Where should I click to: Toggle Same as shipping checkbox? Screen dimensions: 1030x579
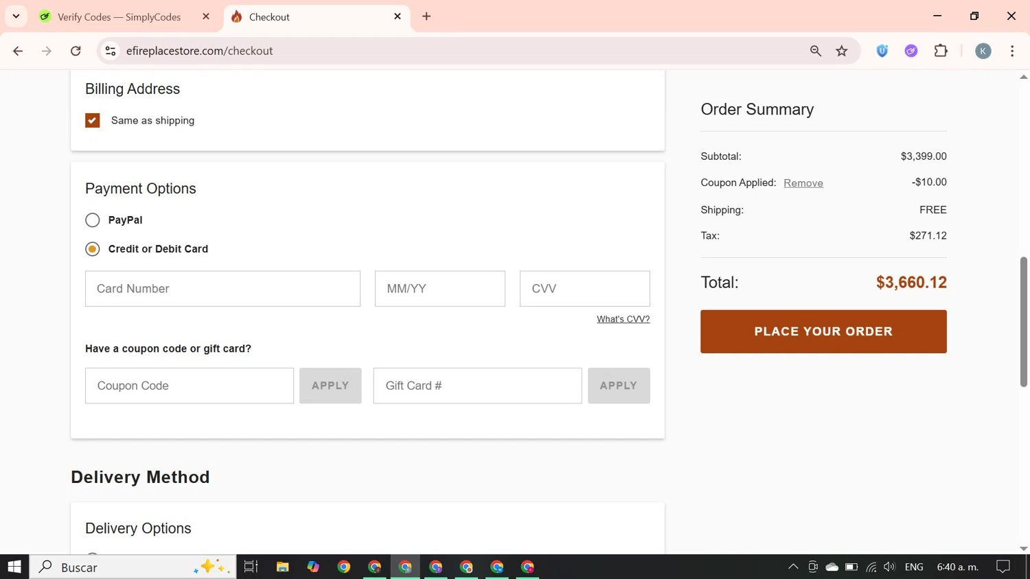click(x=93, y=121)
